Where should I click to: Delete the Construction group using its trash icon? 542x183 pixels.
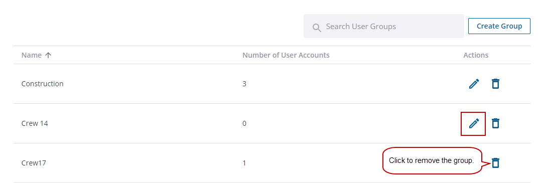point(495,84)
